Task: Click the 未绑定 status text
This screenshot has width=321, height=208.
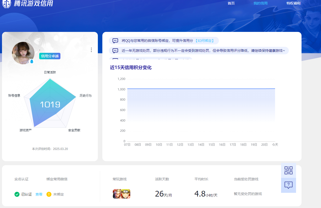Action: (x=59, y=194)
